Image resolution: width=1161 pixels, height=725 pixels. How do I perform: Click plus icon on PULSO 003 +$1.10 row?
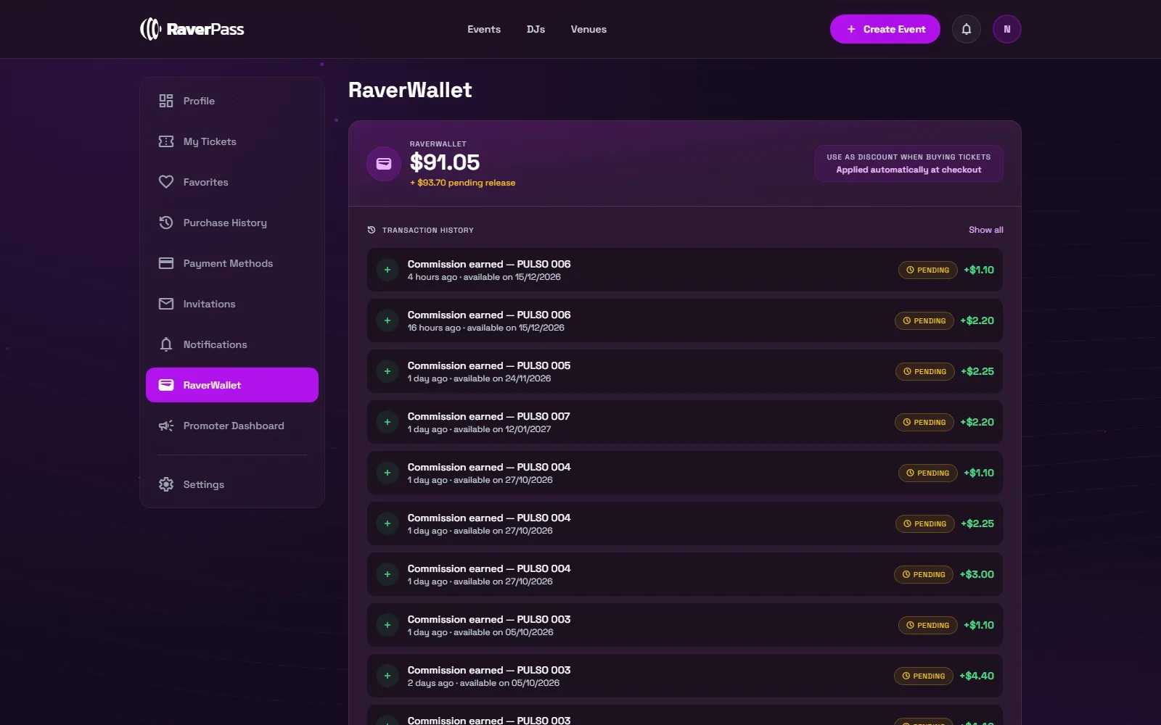coord(387,625)
